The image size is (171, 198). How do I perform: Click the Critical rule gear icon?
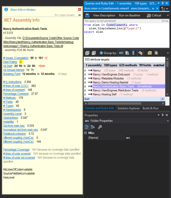[x=149, y=15]
